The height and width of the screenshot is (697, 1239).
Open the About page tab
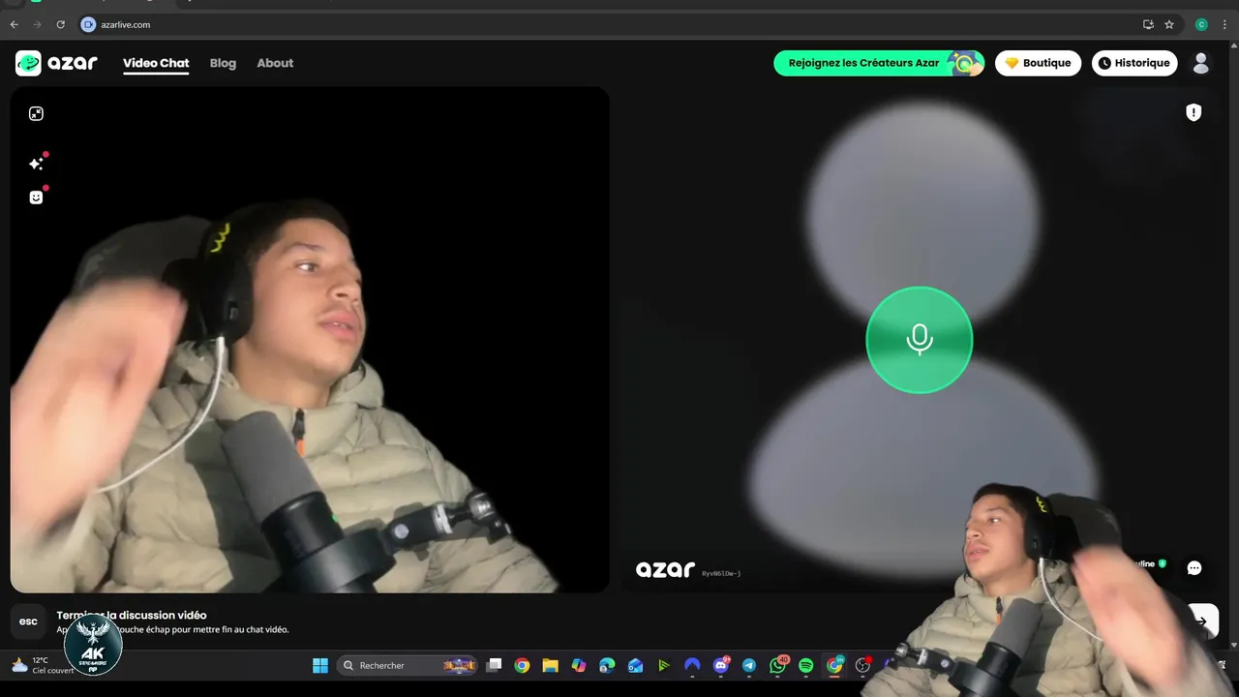[275, 63]
